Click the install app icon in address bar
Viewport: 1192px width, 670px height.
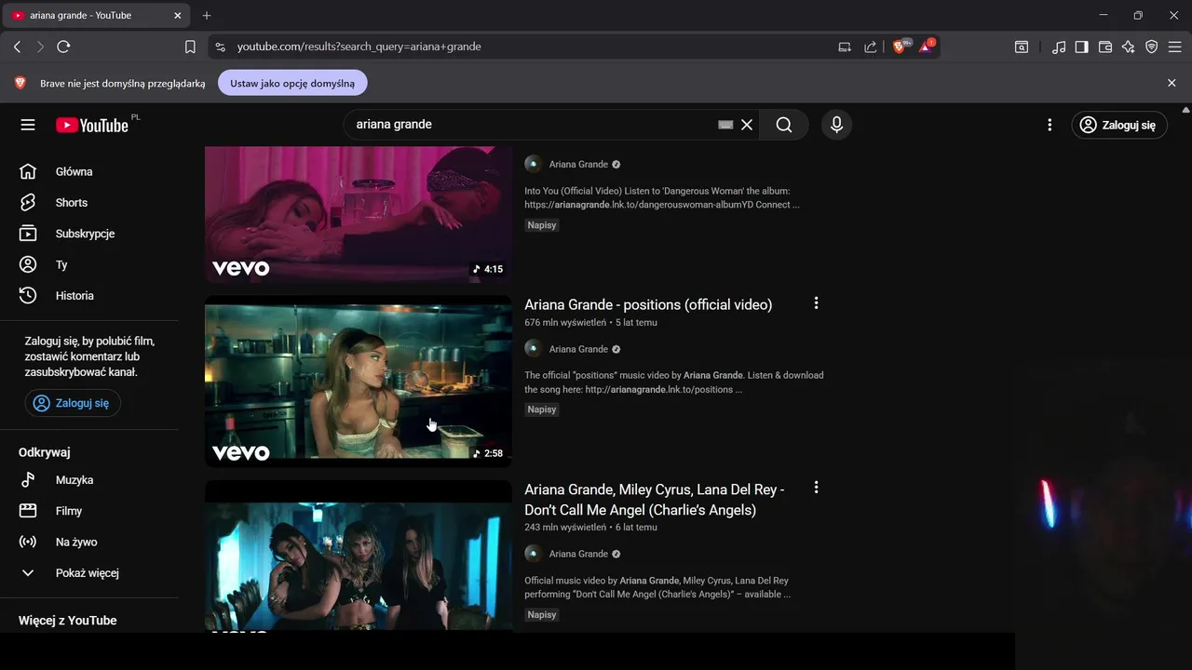(x=845, y=47)
